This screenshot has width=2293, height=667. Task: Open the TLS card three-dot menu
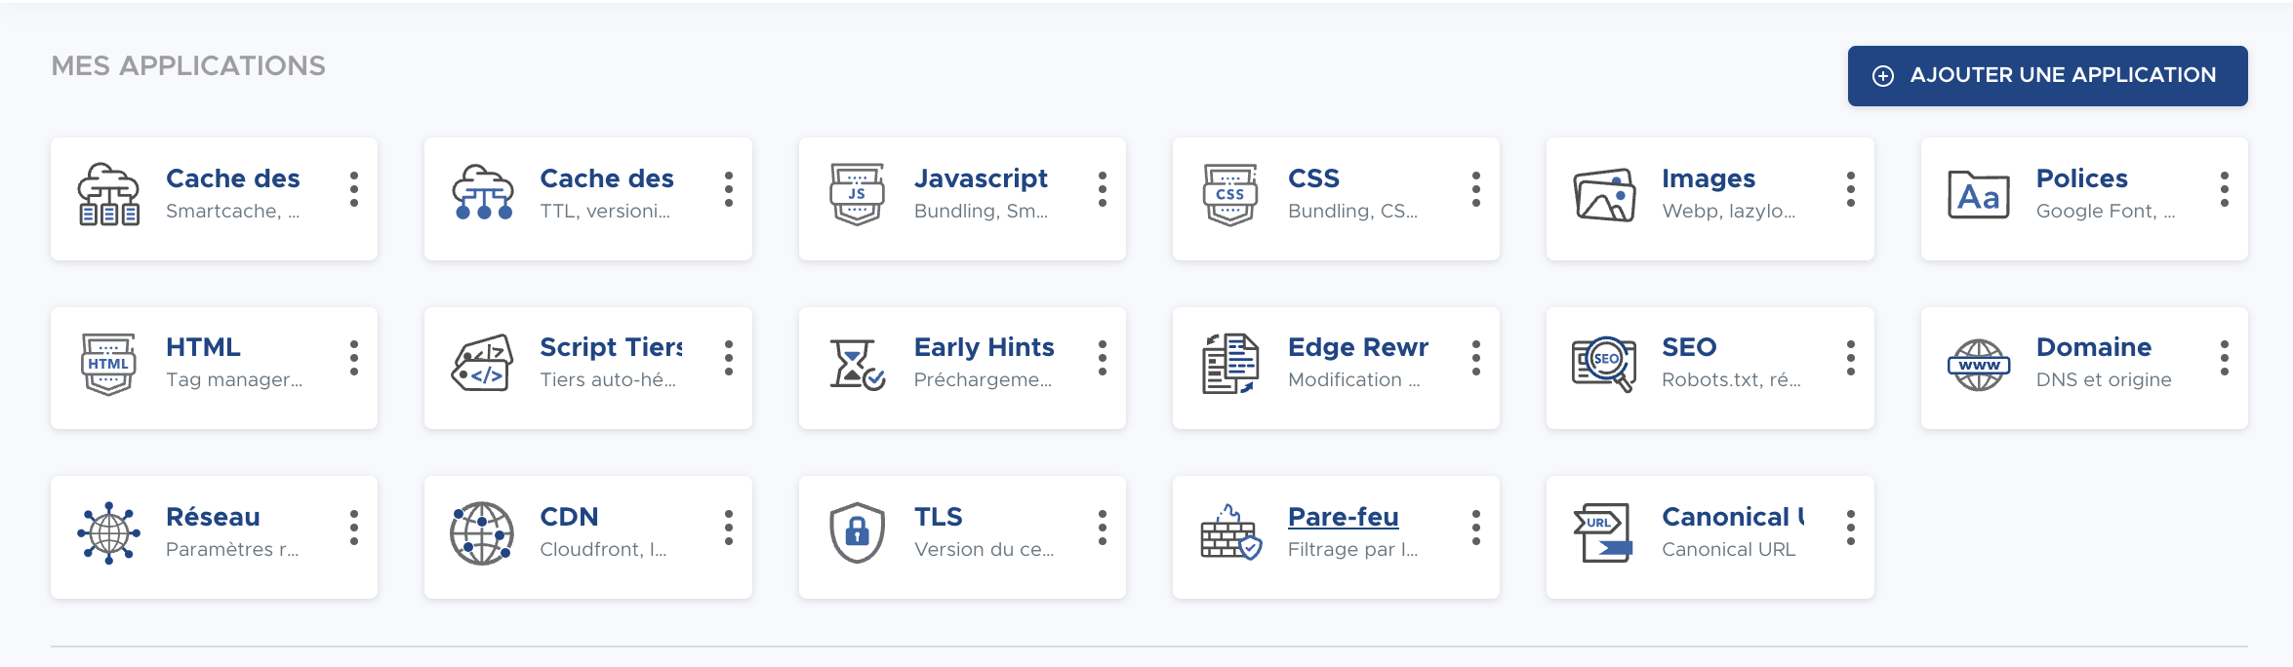tap(1103, 528)
